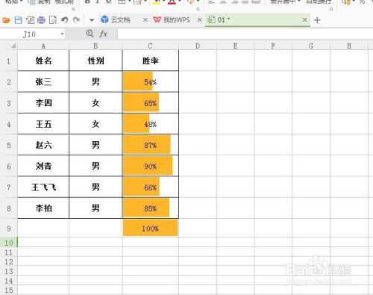The width and height of the screenshot is (373, 295).
Task: Open the alignment group dialog launcher
Action: coord(331,9)
